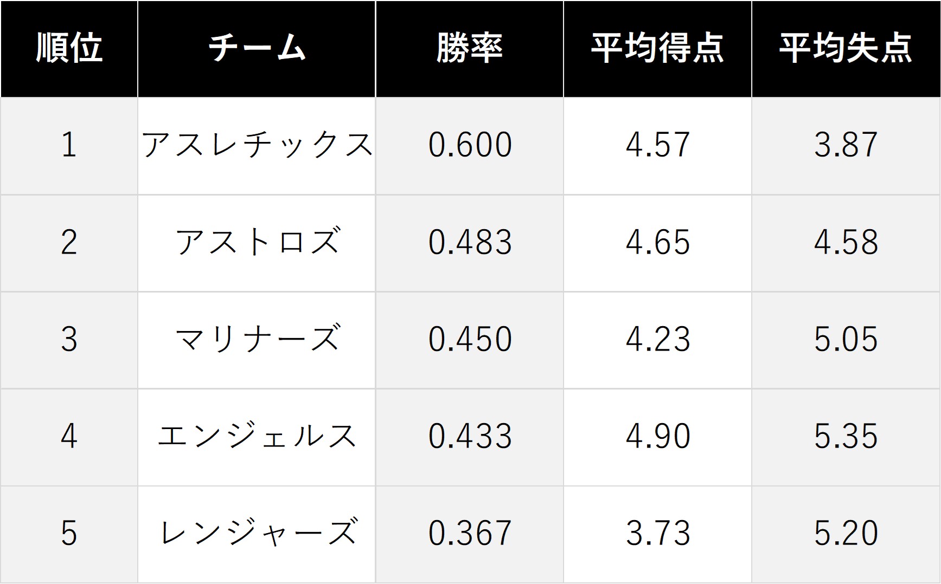Click the 平均失点 column header
Image resolution: width=941 pixels, height=584 pixels.
click(x=846, y=49)
